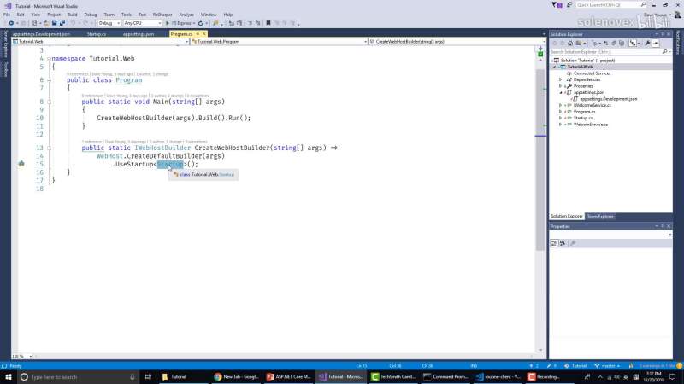684x384 pixels.
Task: Click the master branch in status bar
Action: 607,366
